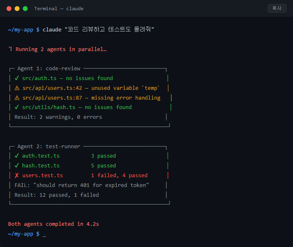The height and width of the screenshot is (247, 293).
Task: Click the cursor at the bottom prompt
Action: point(44,236)
